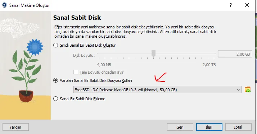Image resolution: width=257 pixels, height=134 pixels.
Task: Click the dropdown arrow of disk selector
Action: [x=238, y=90]
